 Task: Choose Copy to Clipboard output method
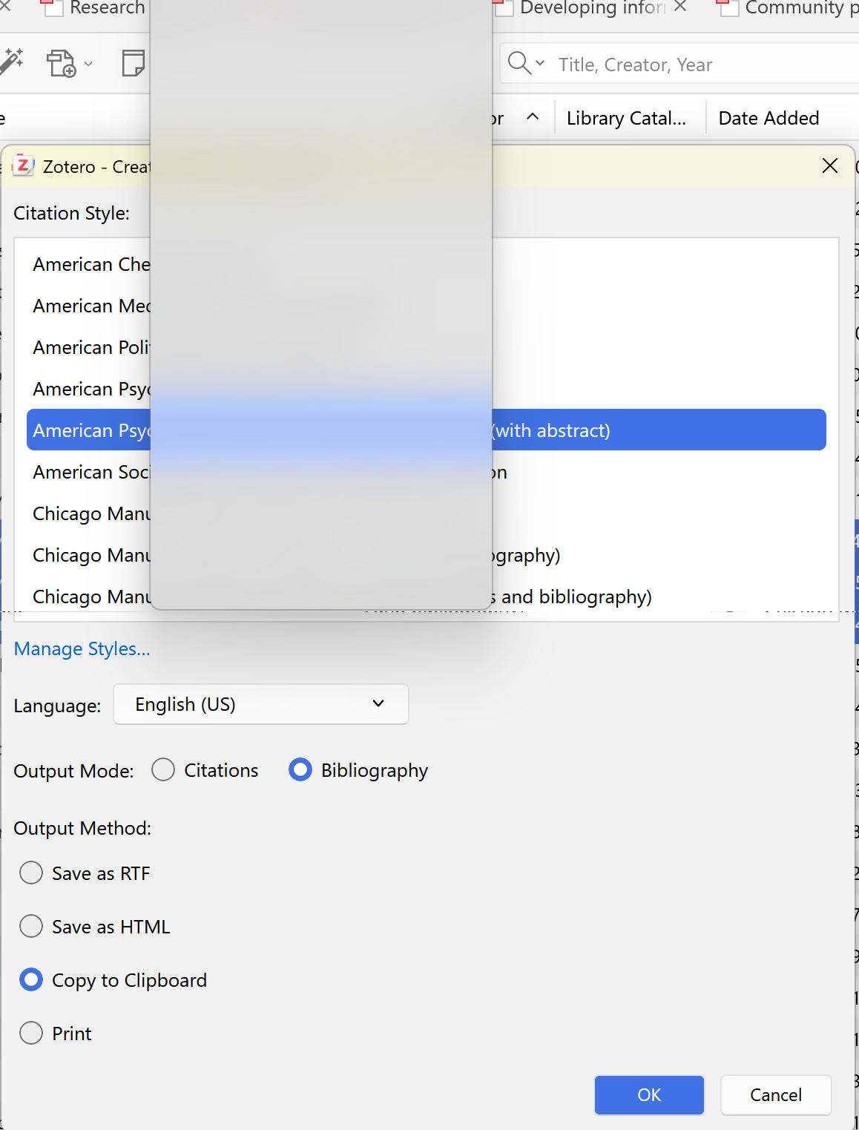point(31,980)
